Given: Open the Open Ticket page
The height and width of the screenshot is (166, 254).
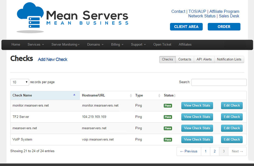Looking at the screenshot, I should tap(162, 44).
